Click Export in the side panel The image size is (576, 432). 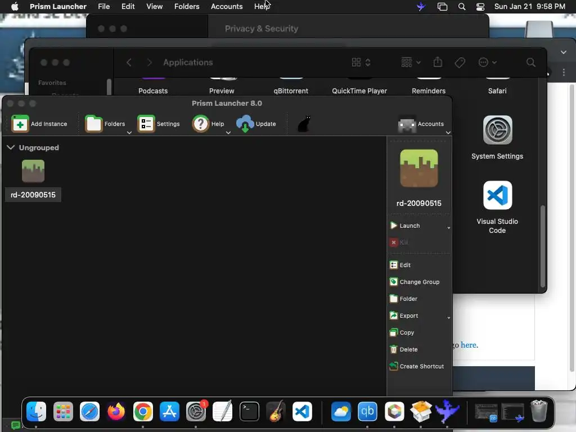tap(404, 316)
